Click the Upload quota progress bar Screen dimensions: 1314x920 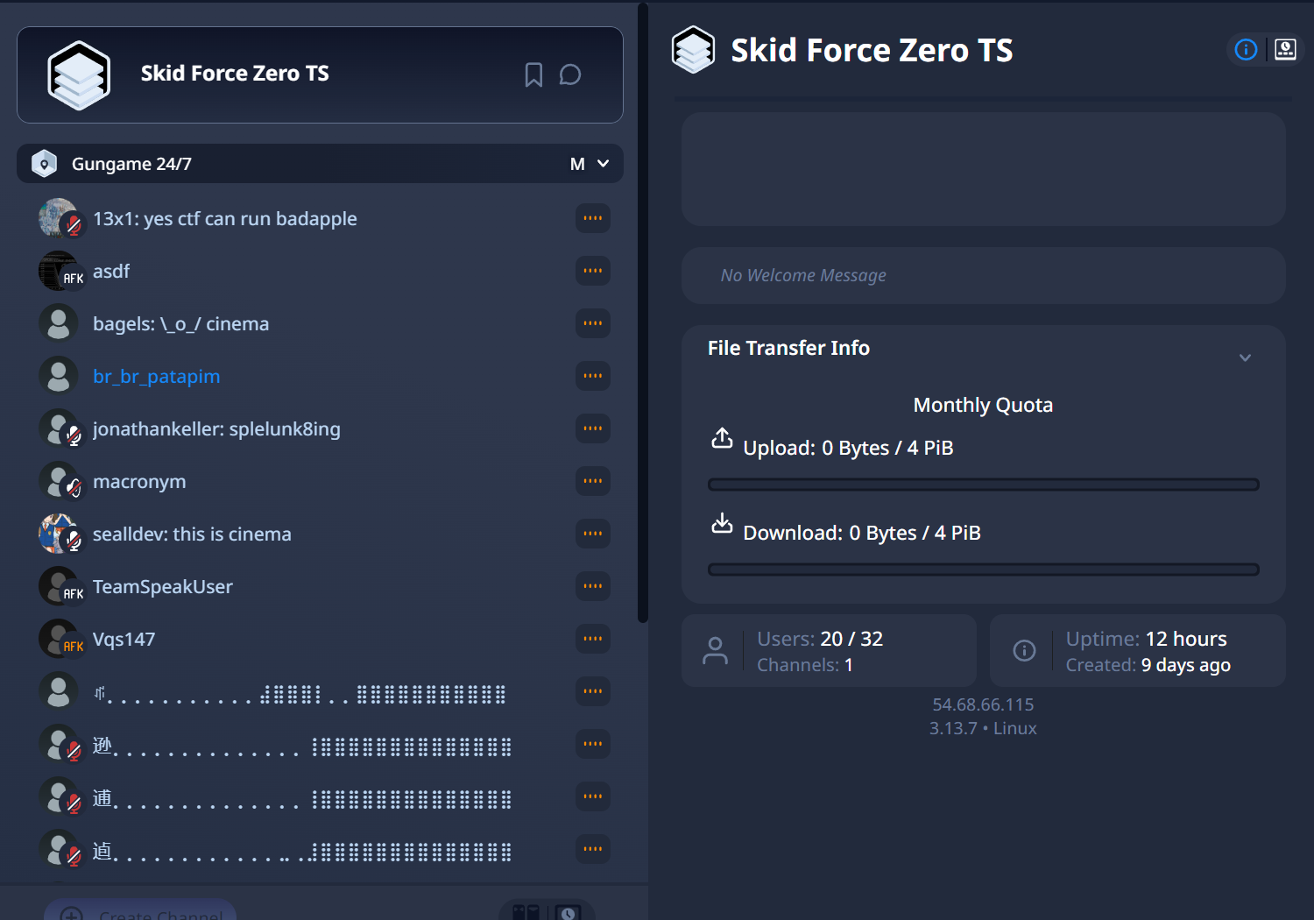tap(983, 485)
